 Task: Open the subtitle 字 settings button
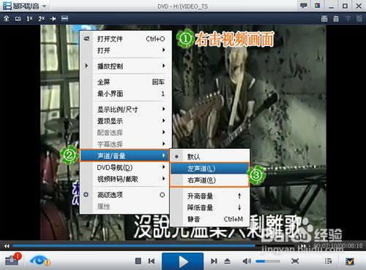tap(348, 18)
